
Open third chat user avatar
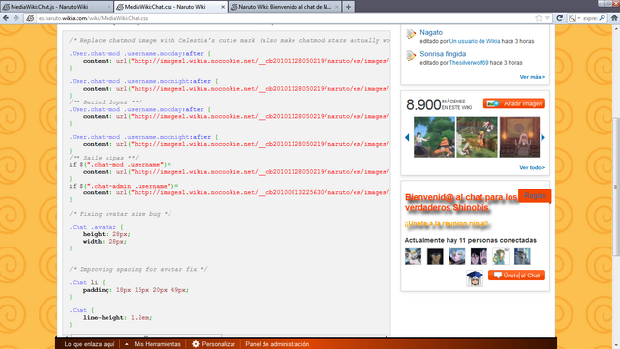(x=456, y=256)
